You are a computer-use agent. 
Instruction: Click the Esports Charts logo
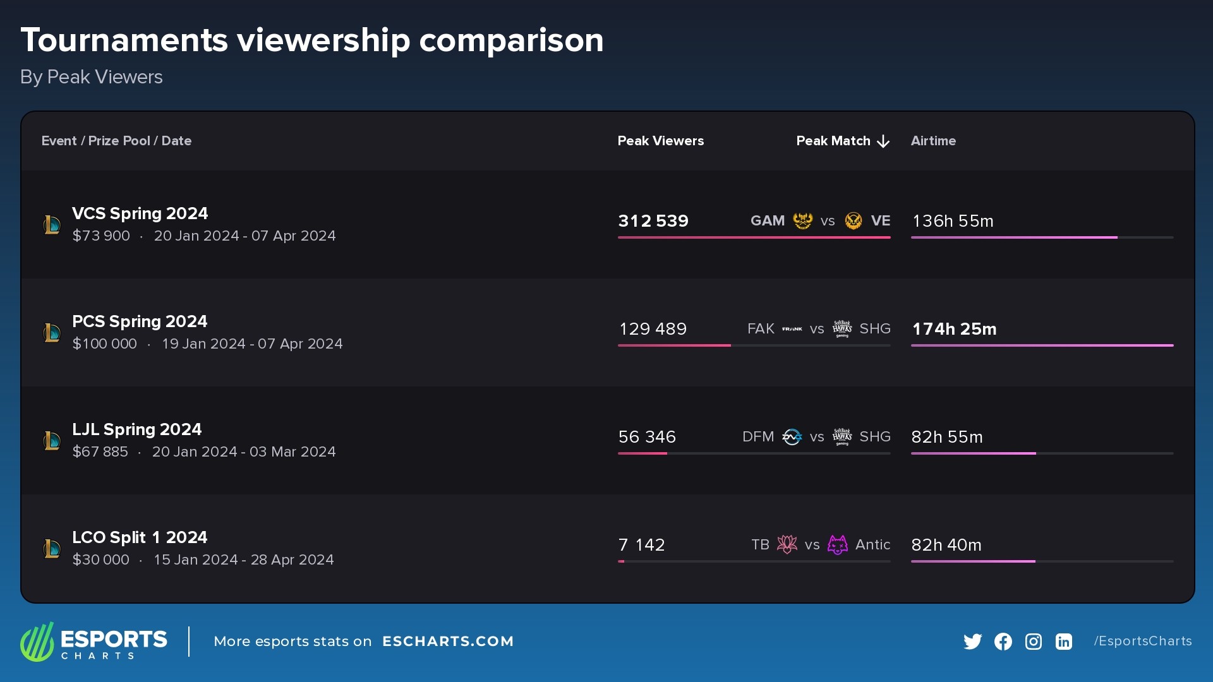(x=94, y=641)
